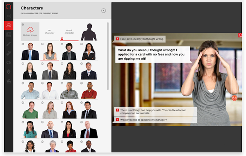Pick the man with blue tie
This screenshot has height=156, width=246.
(30, 51)
